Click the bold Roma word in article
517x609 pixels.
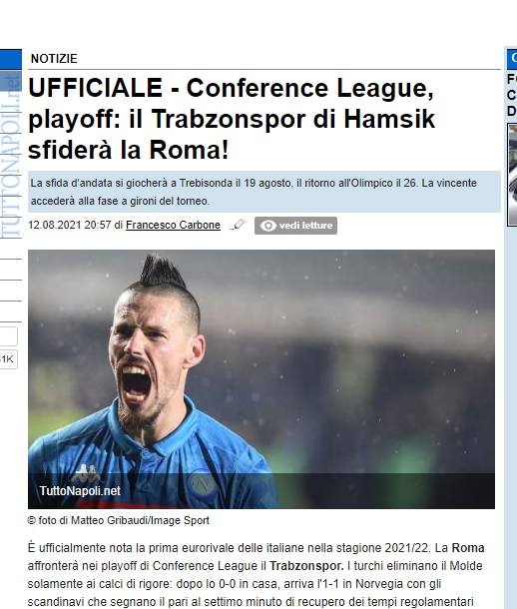click(x=468, y=548)
